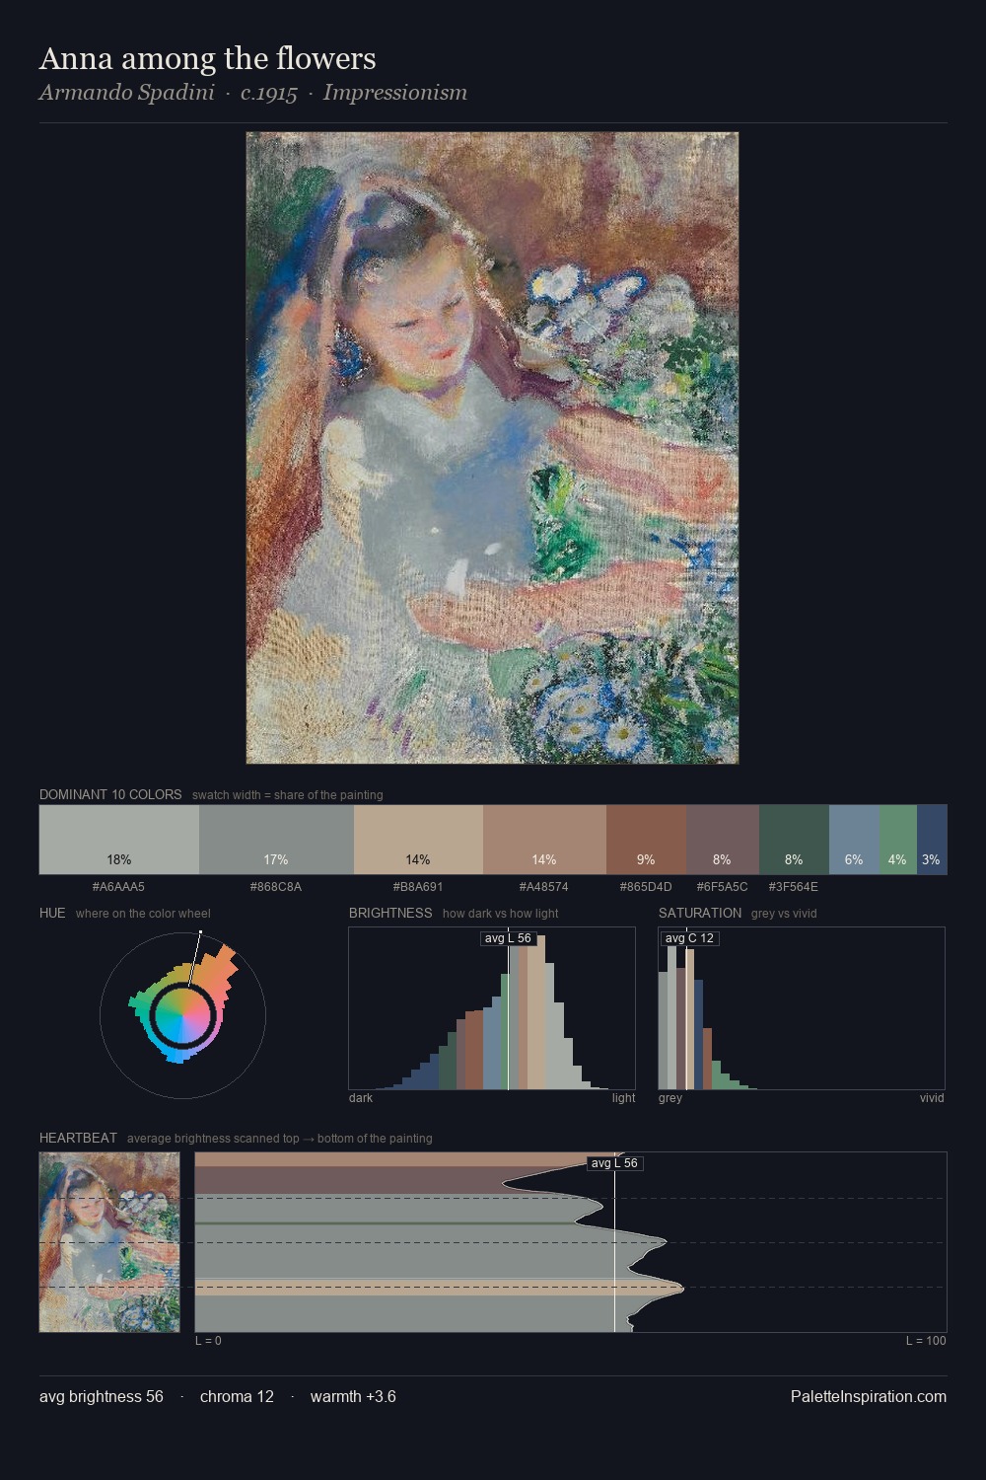Click the hex code label #B8A691
Screen dimensions: 986x1480
pos(418,886)
